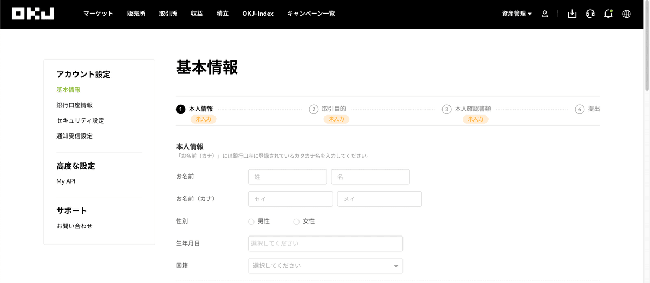Focus the 姓 name field

coord(288,177)
